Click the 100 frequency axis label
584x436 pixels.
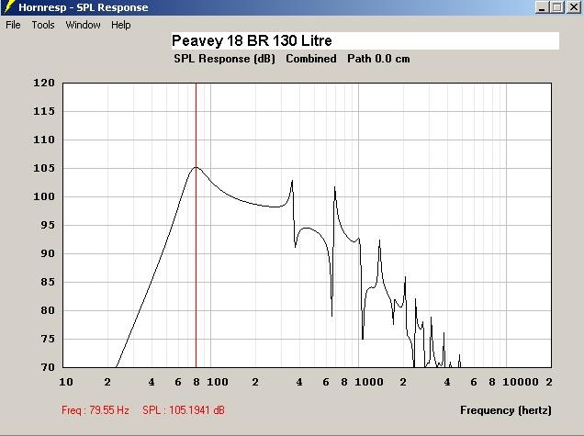(x=218, y=382)
